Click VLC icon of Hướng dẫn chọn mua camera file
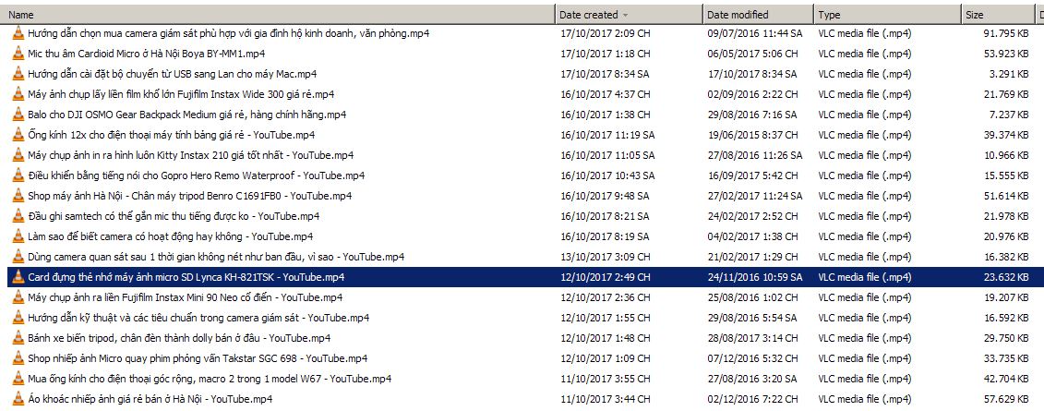Image resolution: width=1044 pixels, height=411 pixels. point(18,33)
